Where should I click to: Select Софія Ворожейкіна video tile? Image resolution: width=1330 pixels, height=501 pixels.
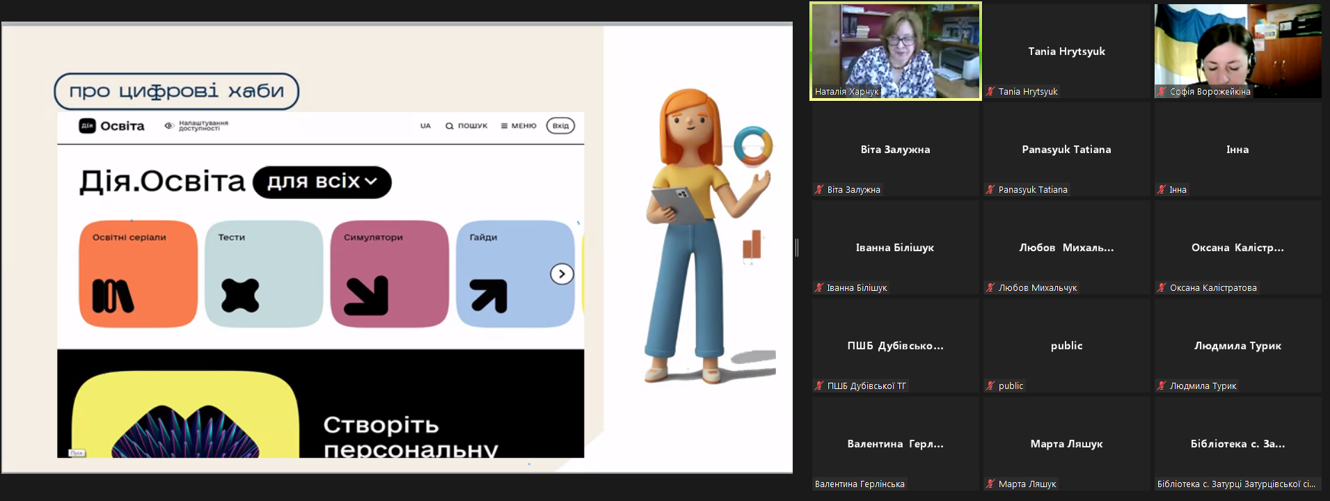(x=1237, y=51)
